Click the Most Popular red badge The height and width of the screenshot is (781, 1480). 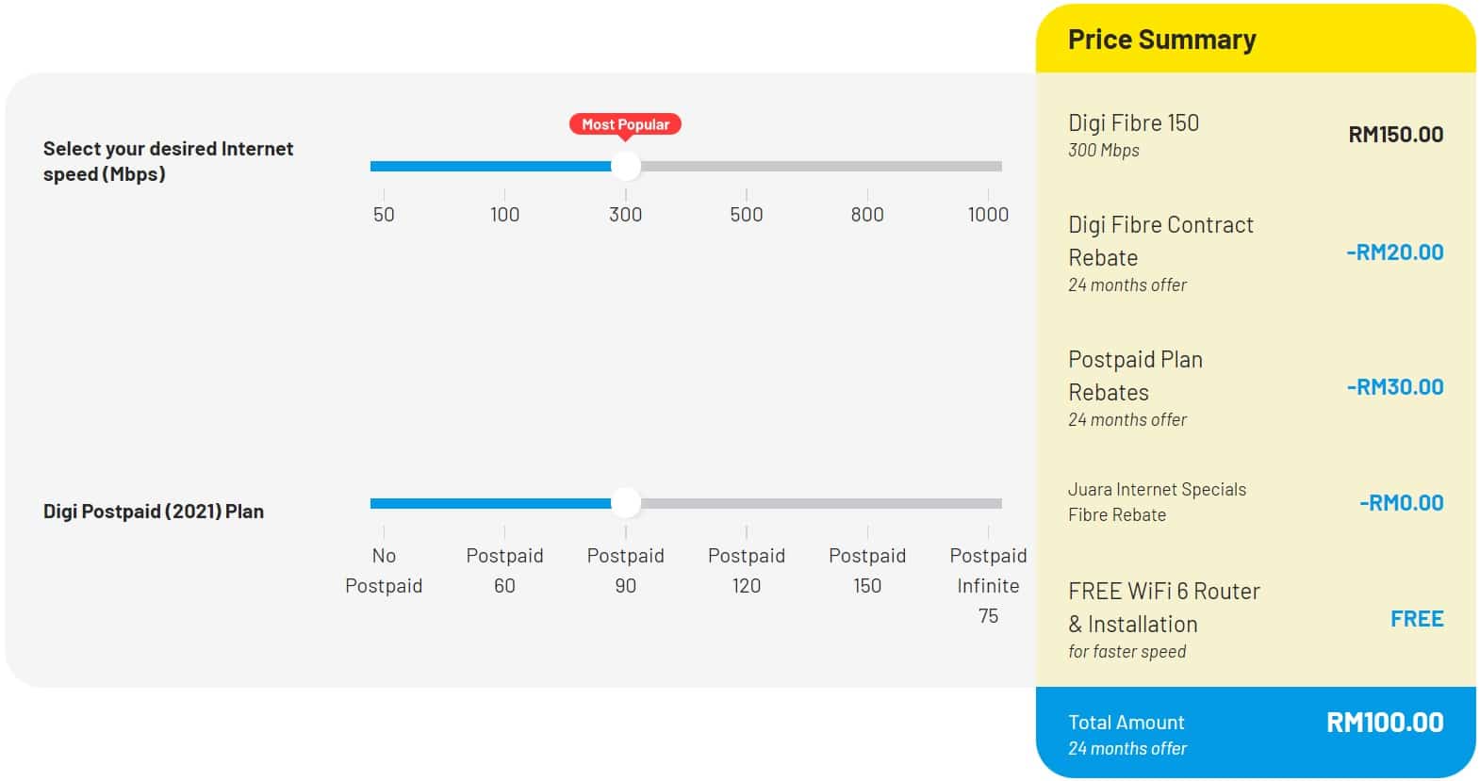625,124
